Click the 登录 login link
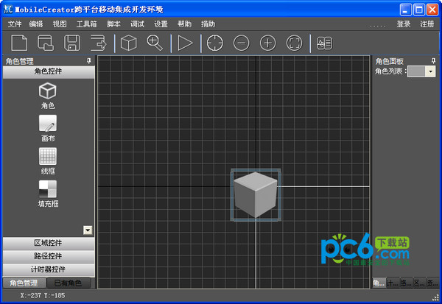The height and width of the screenshot is (304, 442). tap(404, 24)
